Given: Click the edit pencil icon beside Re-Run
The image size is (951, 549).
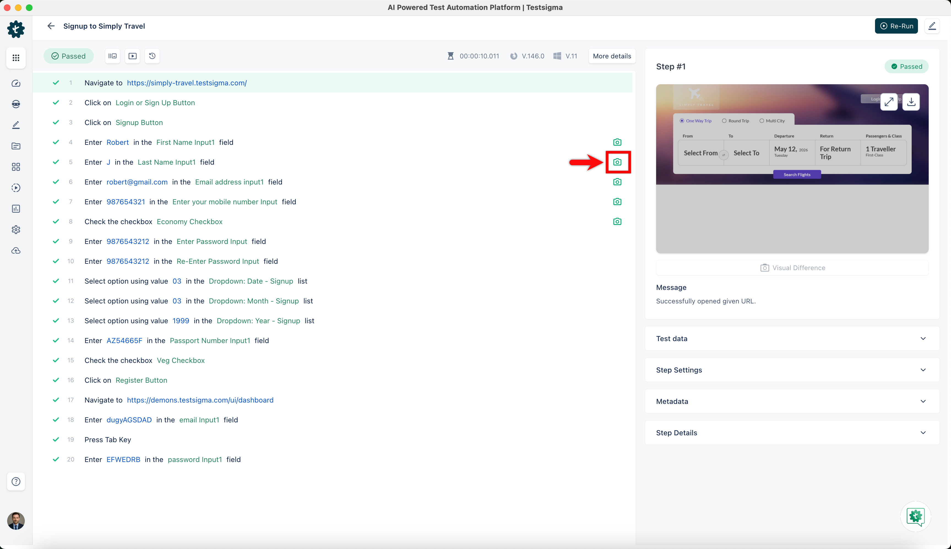Looking at the screenshot, I should tap(932, 26).
